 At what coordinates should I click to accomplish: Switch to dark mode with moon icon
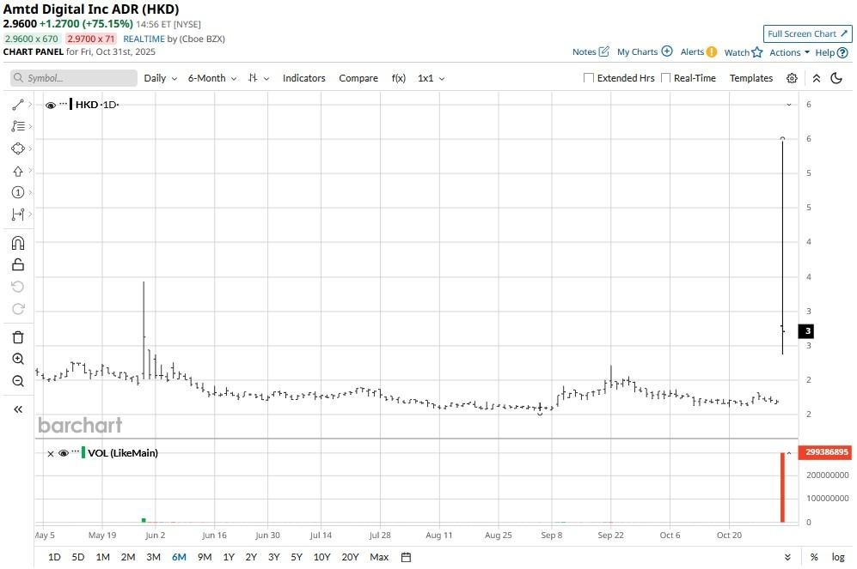(837, 77)
